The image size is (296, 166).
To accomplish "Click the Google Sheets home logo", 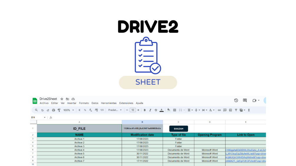I will tap(35, 101).
